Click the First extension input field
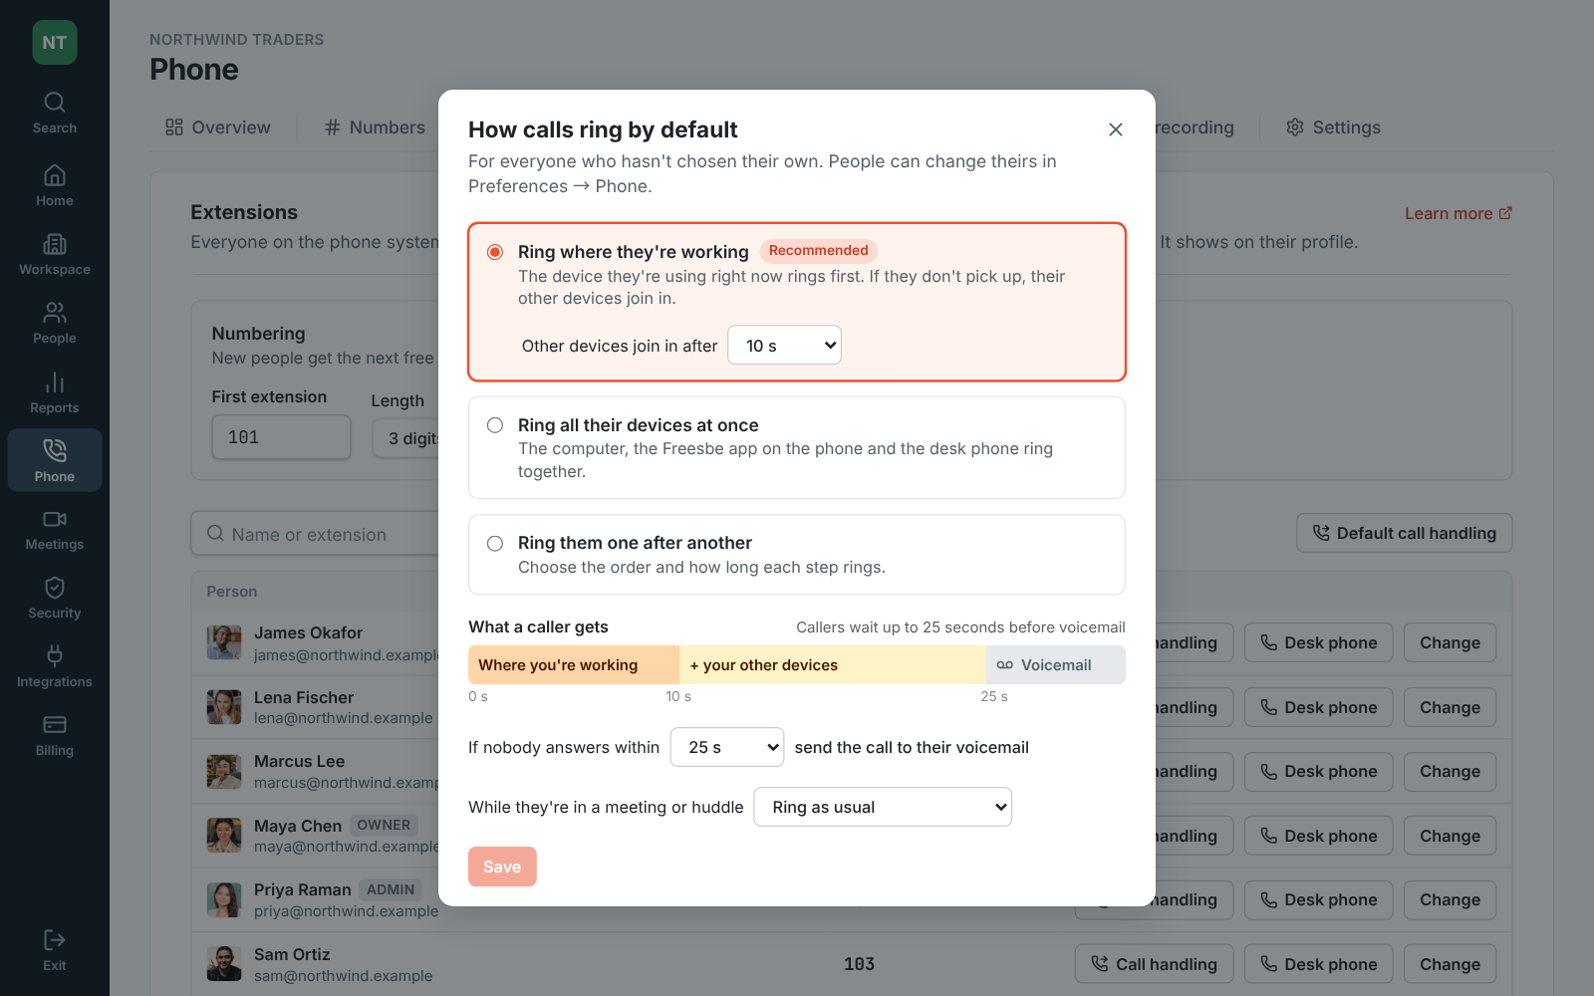Image resolution: width=1594 pixels, height=996 pixels. tap(281, 437)
